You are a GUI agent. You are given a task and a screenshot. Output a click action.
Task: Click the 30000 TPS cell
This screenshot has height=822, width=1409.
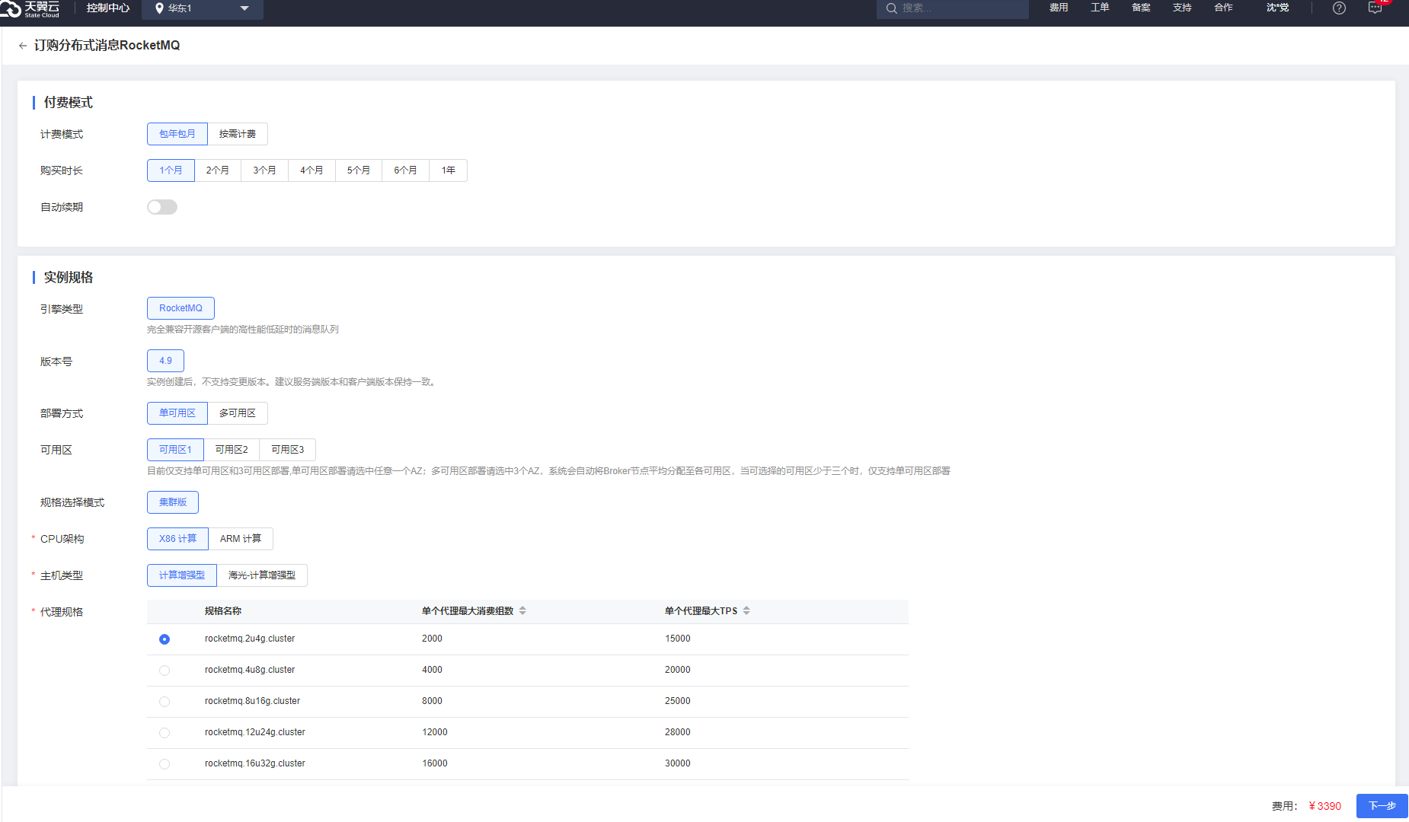678,764
